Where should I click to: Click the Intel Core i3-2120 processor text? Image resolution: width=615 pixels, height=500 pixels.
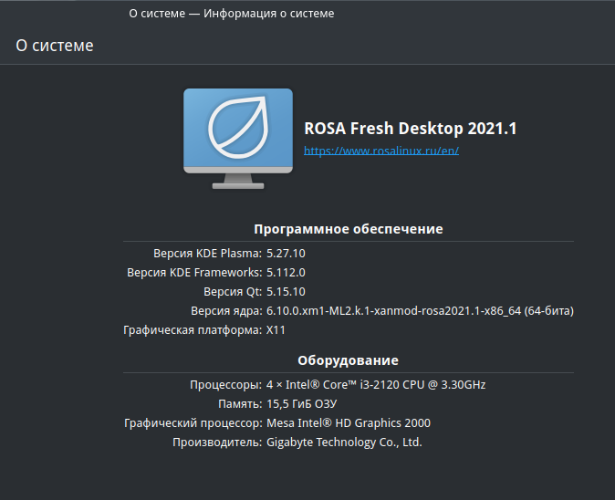pos(376,384)
